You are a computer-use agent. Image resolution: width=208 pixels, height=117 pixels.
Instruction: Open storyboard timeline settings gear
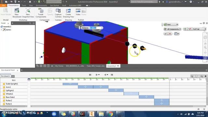[x=205, y=76]
